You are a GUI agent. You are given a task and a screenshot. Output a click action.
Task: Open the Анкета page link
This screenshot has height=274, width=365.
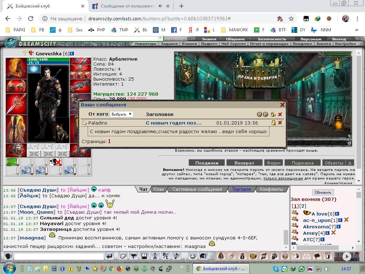pyautogui.click(x=324, y=44)
